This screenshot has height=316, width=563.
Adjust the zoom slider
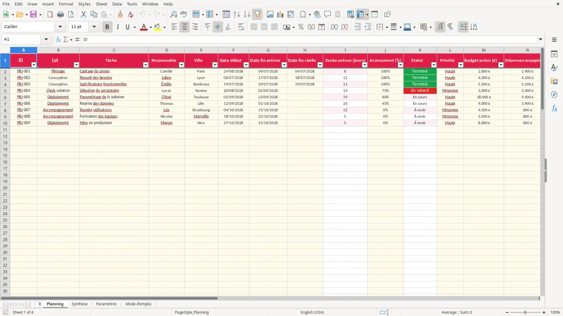pyautogui.click(x=525, y=312)
